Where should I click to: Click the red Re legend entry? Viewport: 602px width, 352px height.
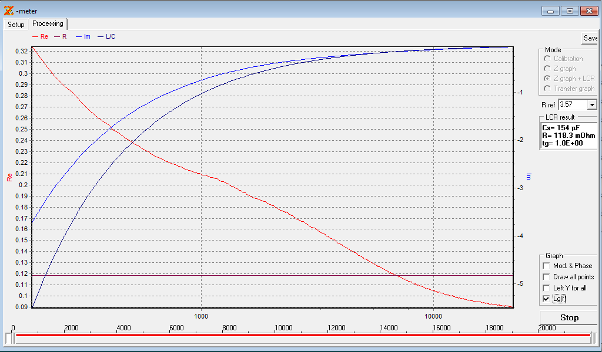click(39, 36)
